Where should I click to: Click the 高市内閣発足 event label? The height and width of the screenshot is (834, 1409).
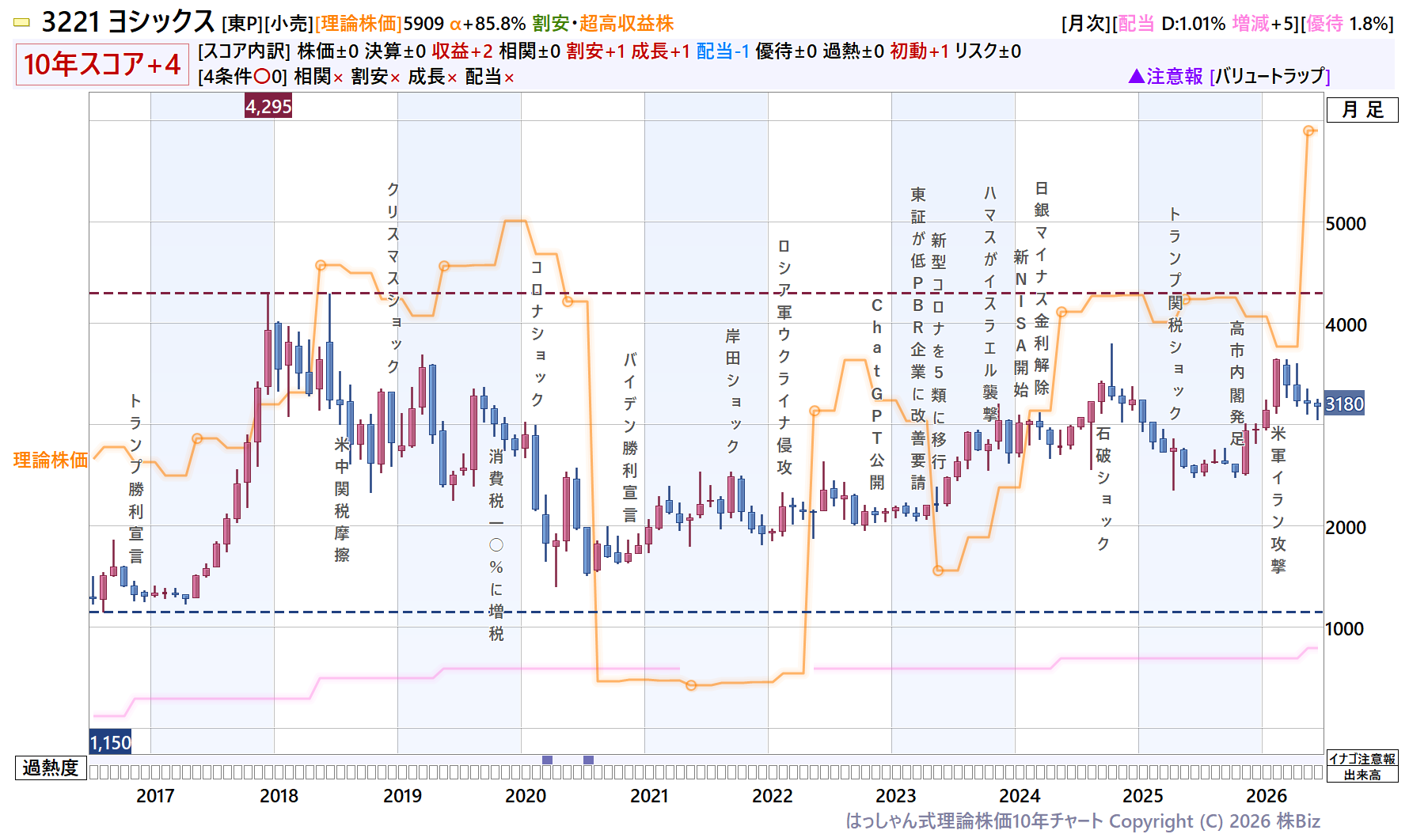point(1237,383)
